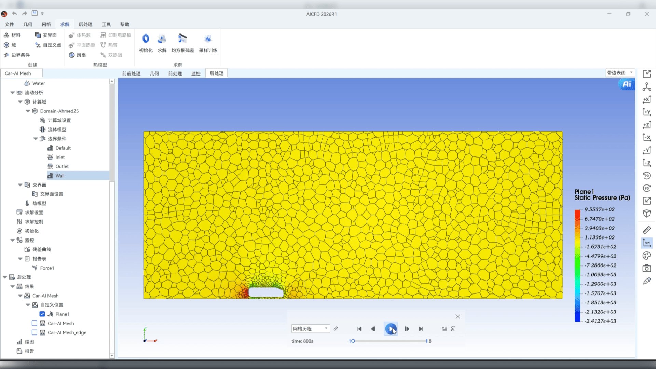Check the Car-AI Mesh_edge checkbox
The image size is (656, 369).
click(35, 332)
